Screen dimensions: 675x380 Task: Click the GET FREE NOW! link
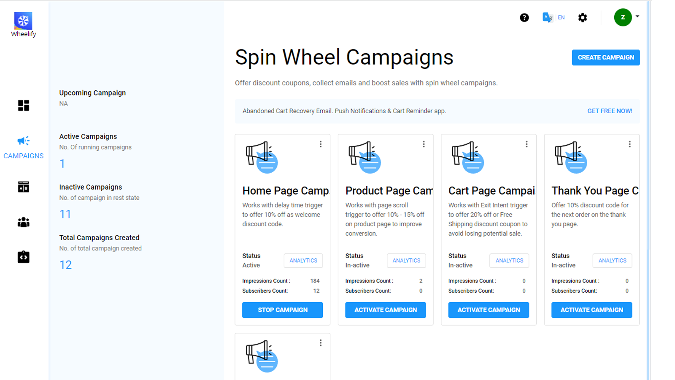point(610,111)
